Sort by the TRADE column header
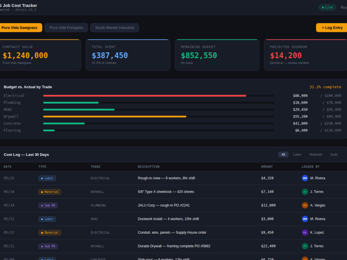 tap(95, 167)
